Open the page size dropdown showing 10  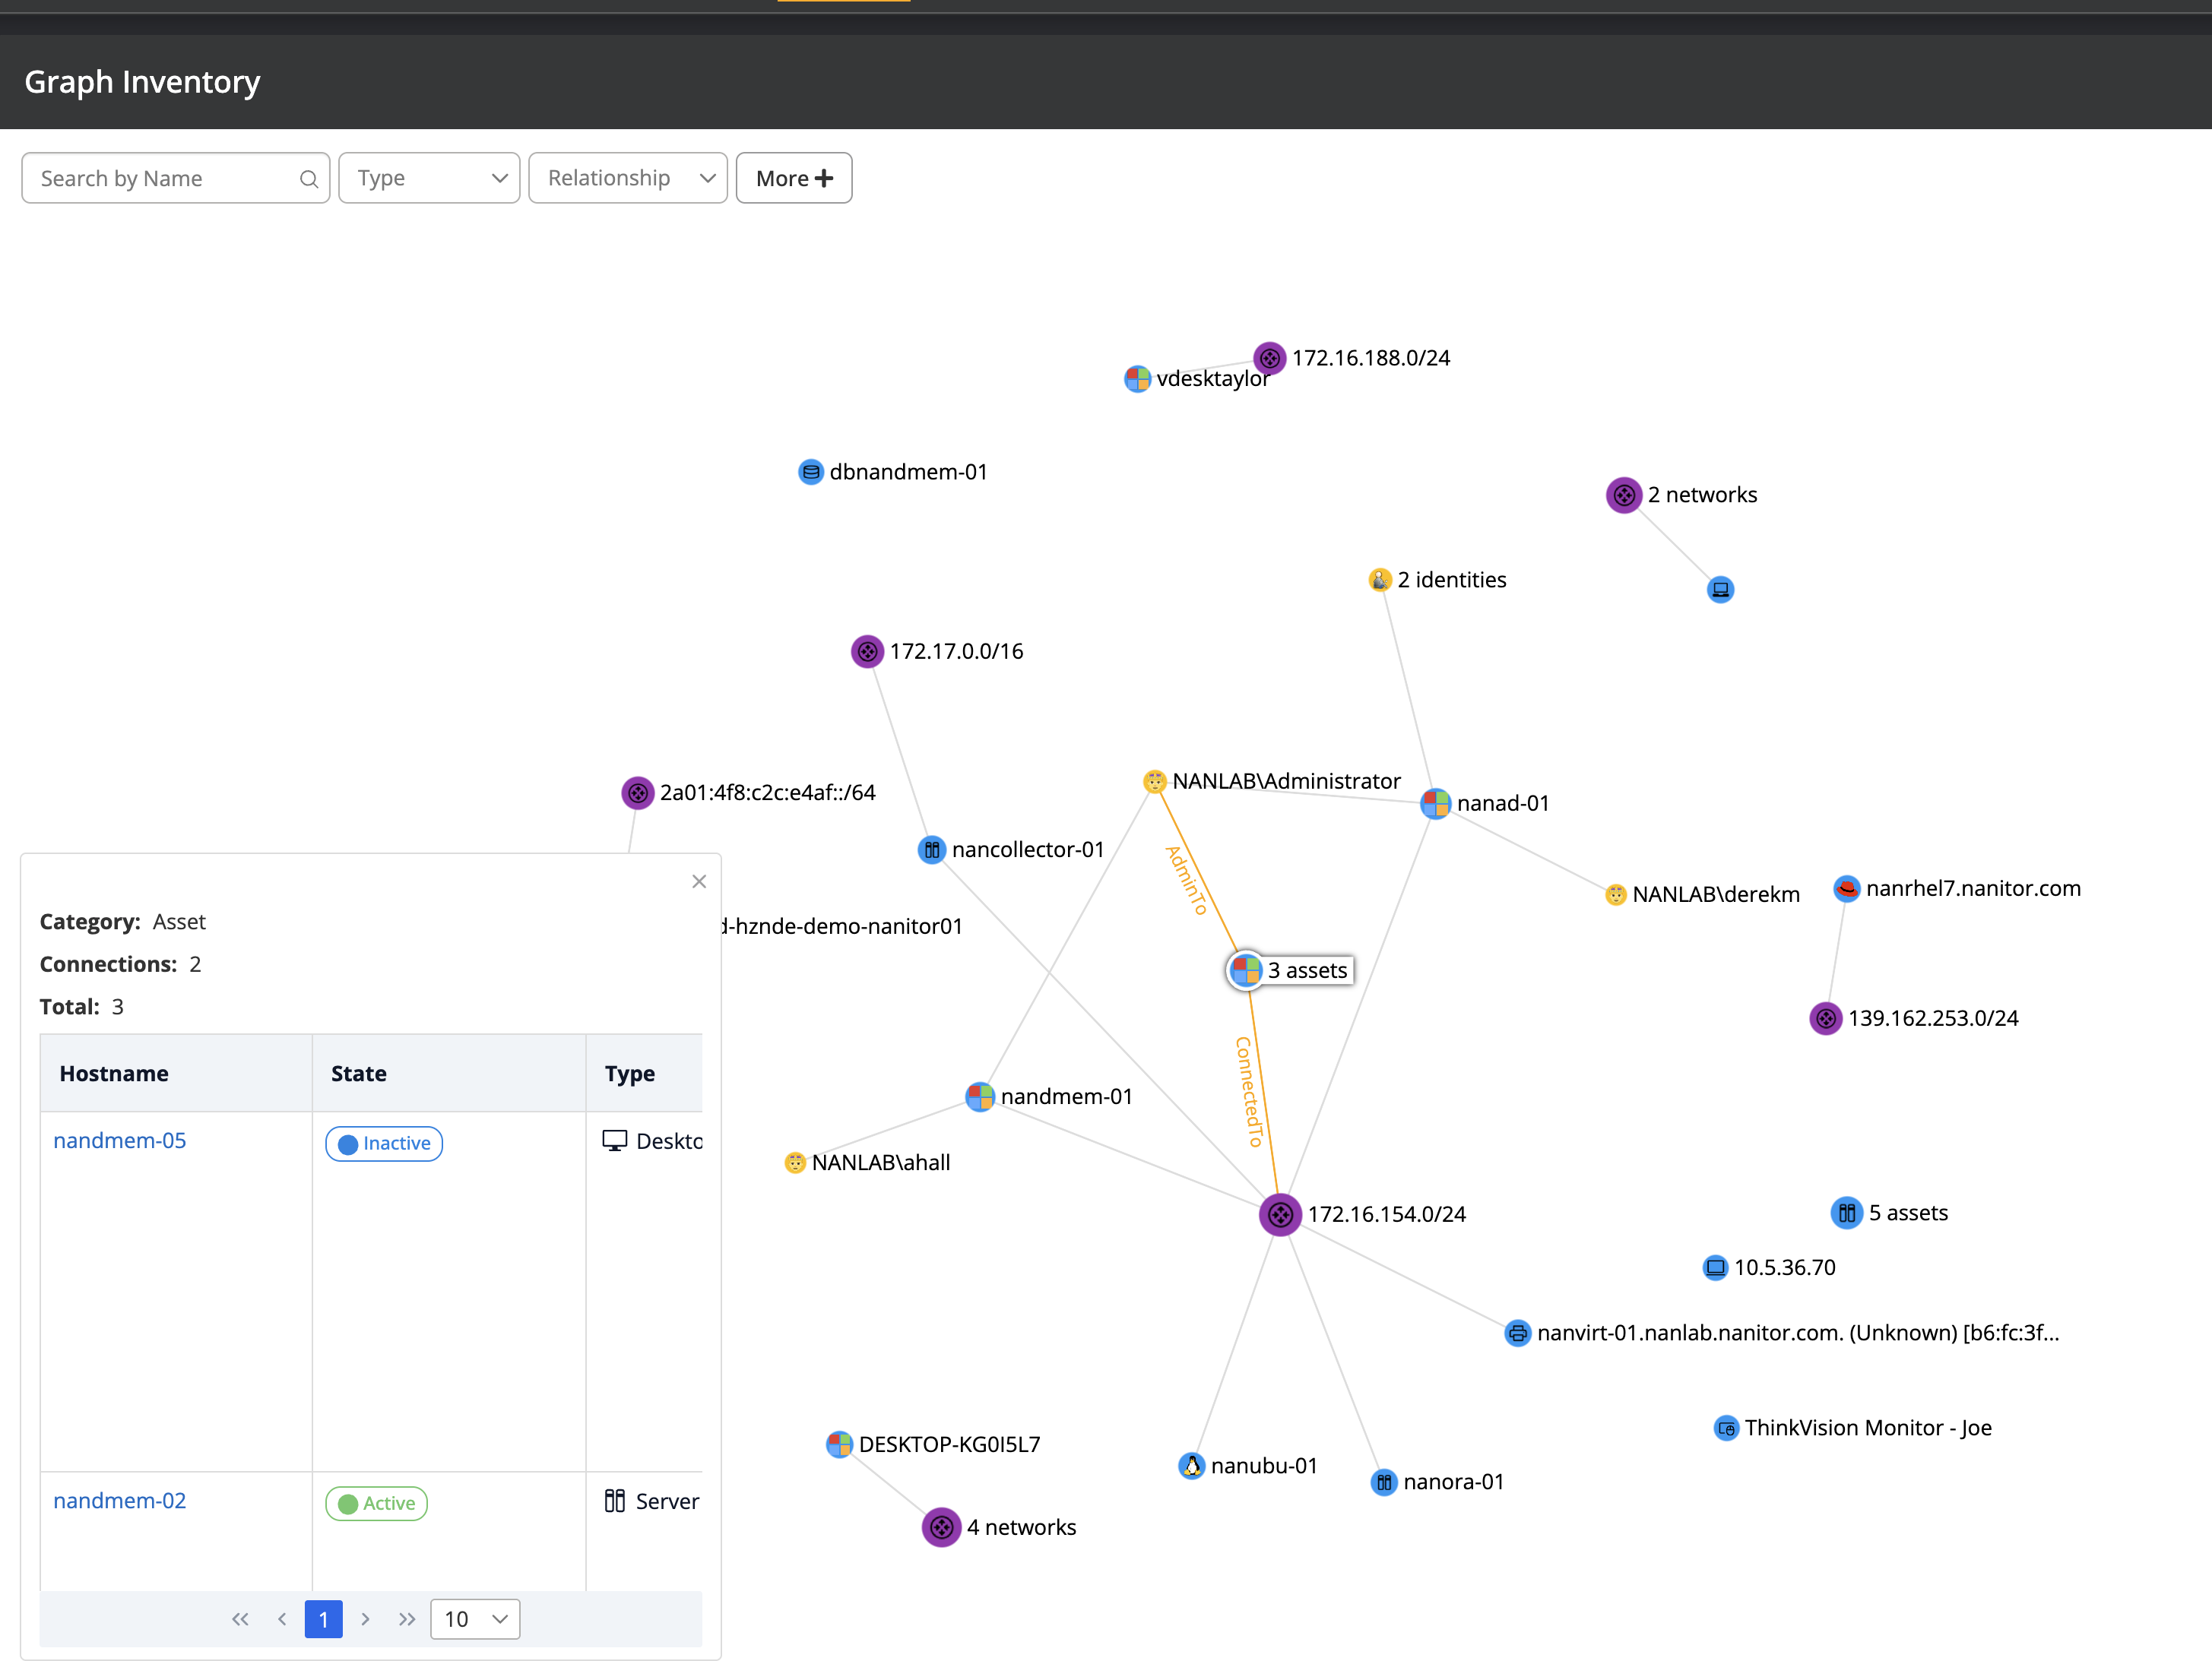tap(475, 1618)
